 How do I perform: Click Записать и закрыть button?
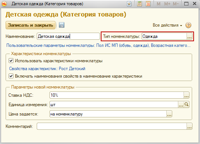[x=30, y=25]
